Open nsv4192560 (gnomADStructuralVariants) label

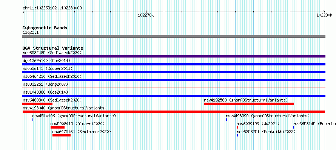246,100
